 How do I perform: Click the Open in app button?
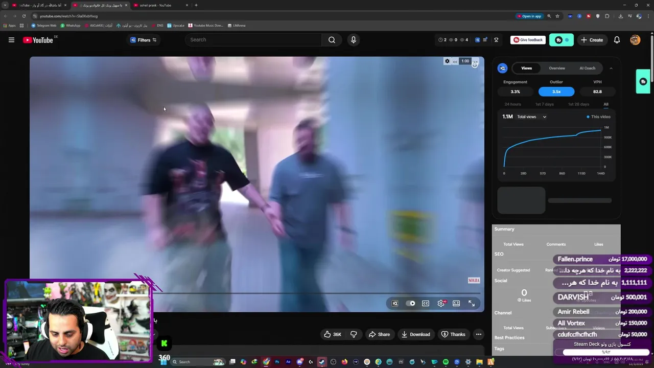tap(529, 16)
